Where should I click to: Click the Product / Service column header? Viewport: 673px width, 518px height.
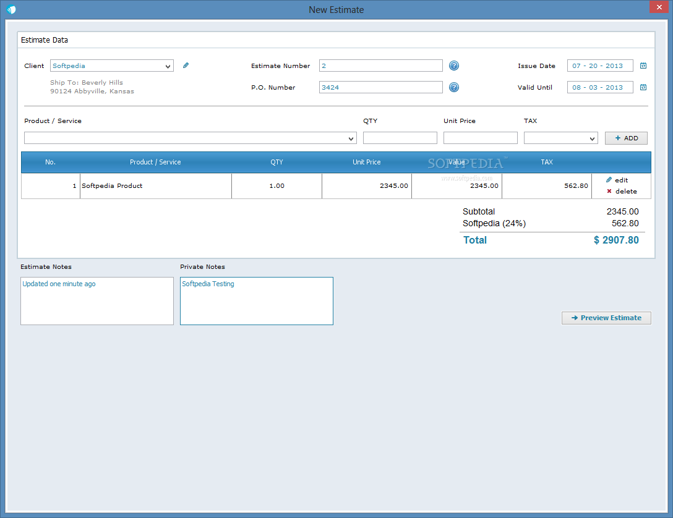point(155,162)
